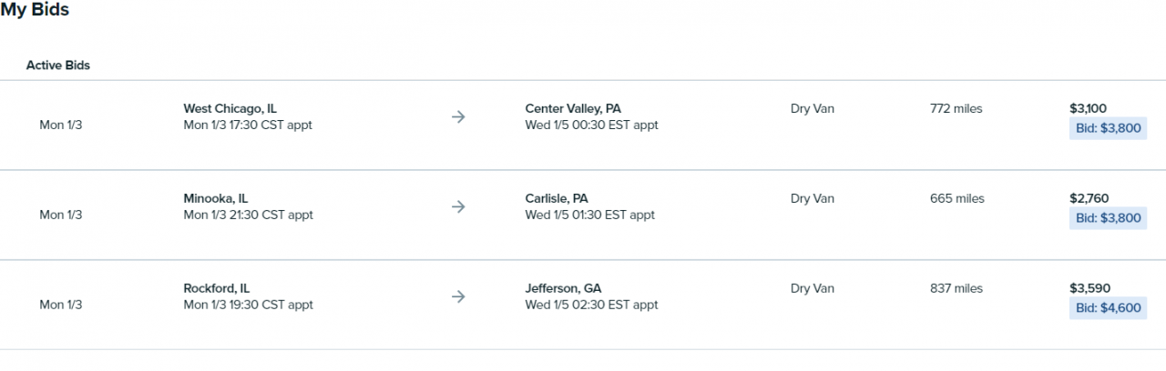
Task: Click the arrow icon in Rockford row
Action: point(458,296)
